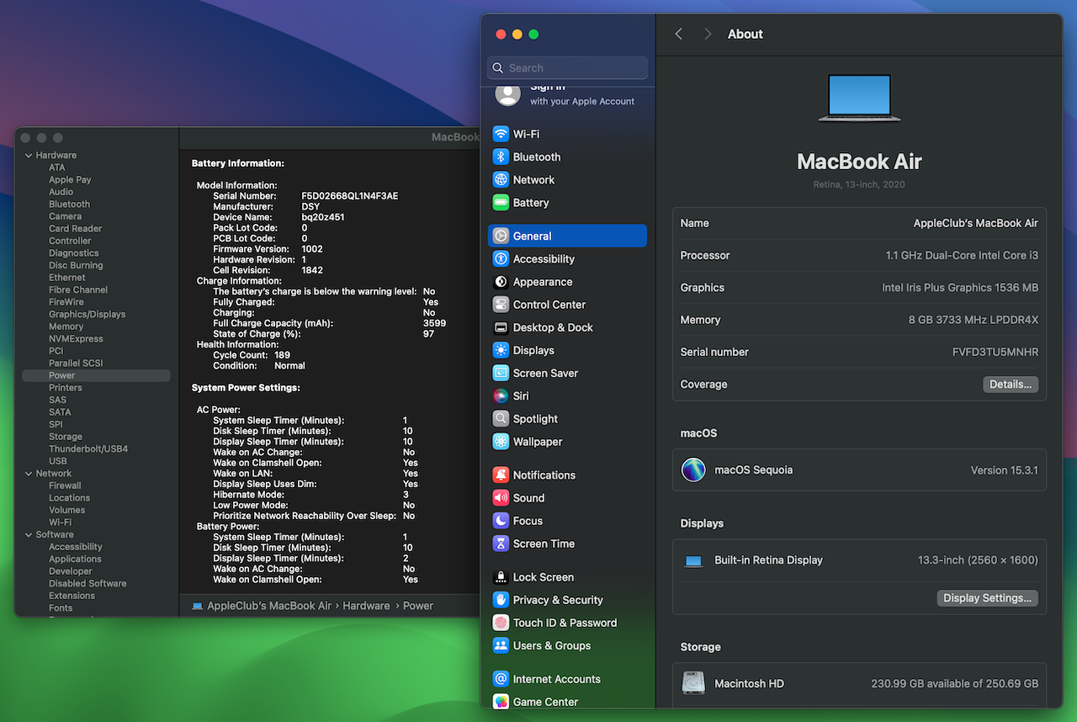The height and width of the screenshot is (722, 1077).
Task: Open Thunderbolt/USB4 in System Information
Action: (88, 449)
